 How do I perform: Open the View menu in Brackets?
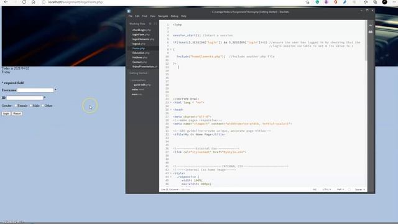[152, 16]
